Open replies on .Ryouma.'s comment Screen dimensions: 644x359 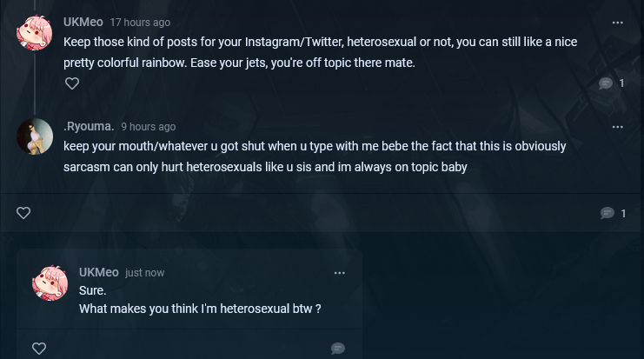[607, 213]
